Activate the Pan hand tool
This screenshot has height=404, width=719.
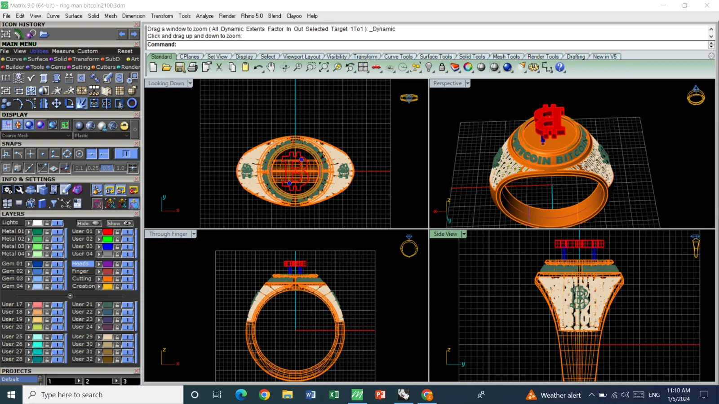pyautogui.click(x=271, y=67)
